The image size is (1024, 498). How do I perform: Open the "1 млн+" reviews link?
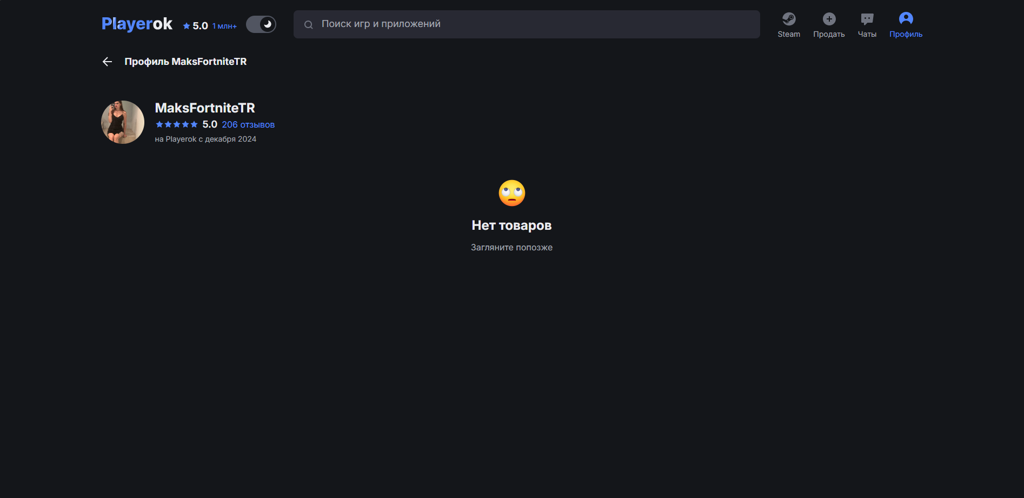coord(224,26)
